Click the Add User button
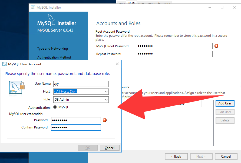This screenshot has height=163, width=241. [x=225, y=103]
